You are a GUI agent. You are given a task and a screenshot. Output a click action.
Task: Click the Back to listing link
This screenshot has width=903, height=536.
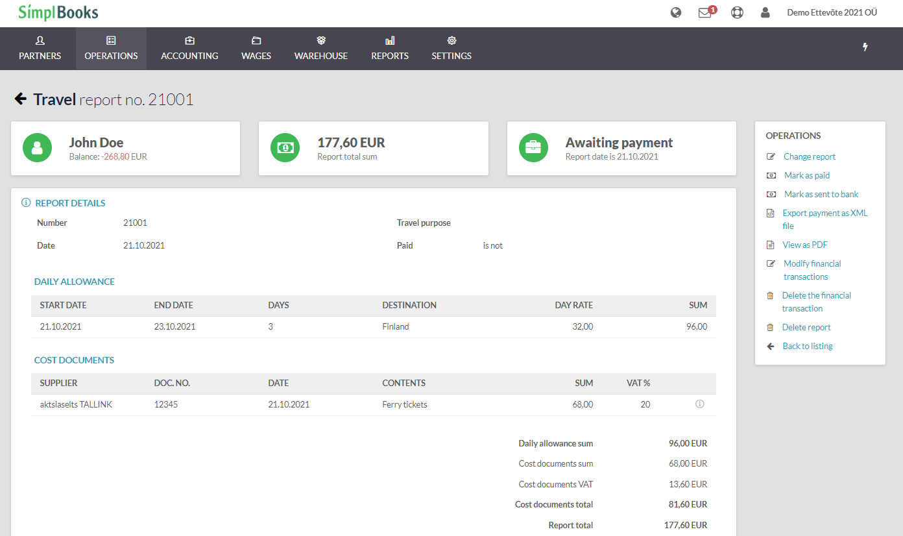808,346
